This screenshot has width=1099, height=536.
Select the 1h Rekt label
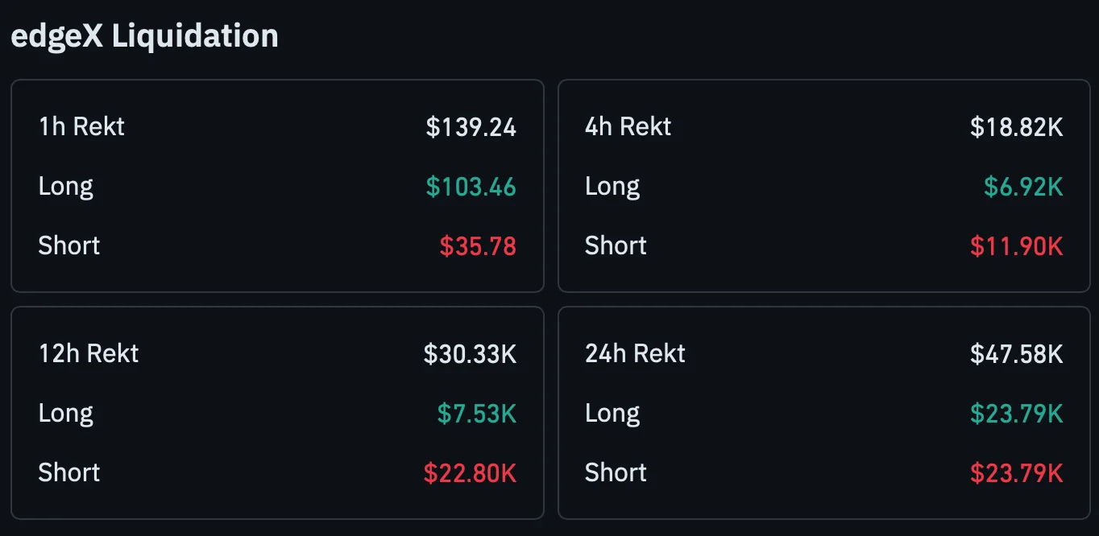coord(81,126)
